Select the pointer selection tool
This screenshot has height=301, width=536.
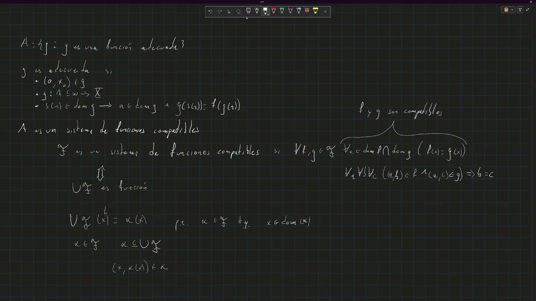coord(229,11)
